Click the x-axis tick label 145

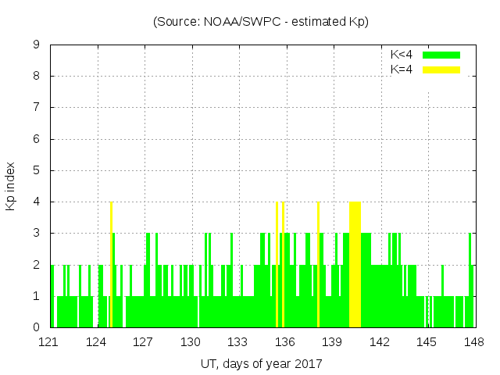tap(427, 342)
